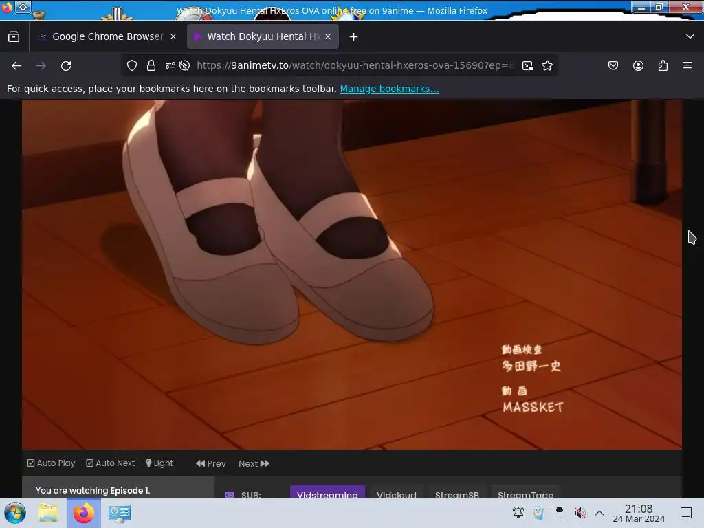Open the notifications bell in tray

click(518, 513)
